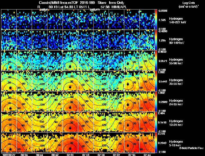Image resolution: width=205 pixels, height=156 pixels.
Task: Select the (cm²-sr-s-keV) units label
Action: [189, 6]
